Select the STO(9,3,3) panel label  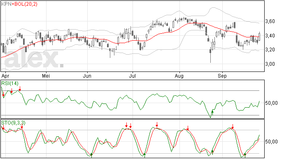14,123
